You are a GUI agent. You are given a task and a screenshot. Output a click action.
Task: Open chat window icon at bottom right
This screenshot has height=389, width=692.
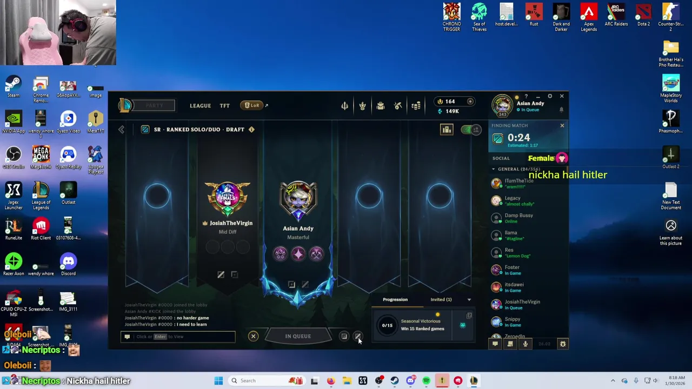(495, 344)
